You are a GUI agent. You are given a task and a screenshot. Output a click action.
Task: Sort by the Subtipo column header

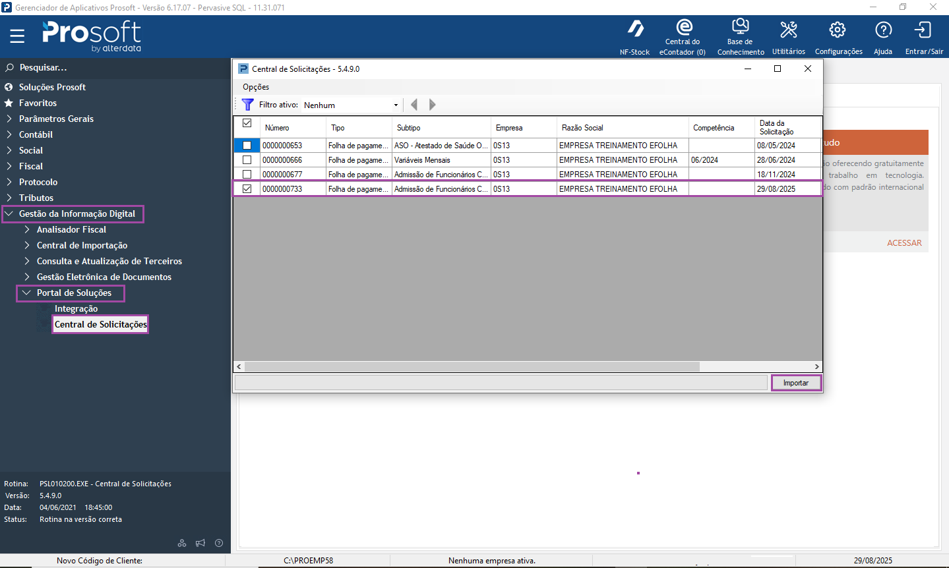[x=442, y=127]
